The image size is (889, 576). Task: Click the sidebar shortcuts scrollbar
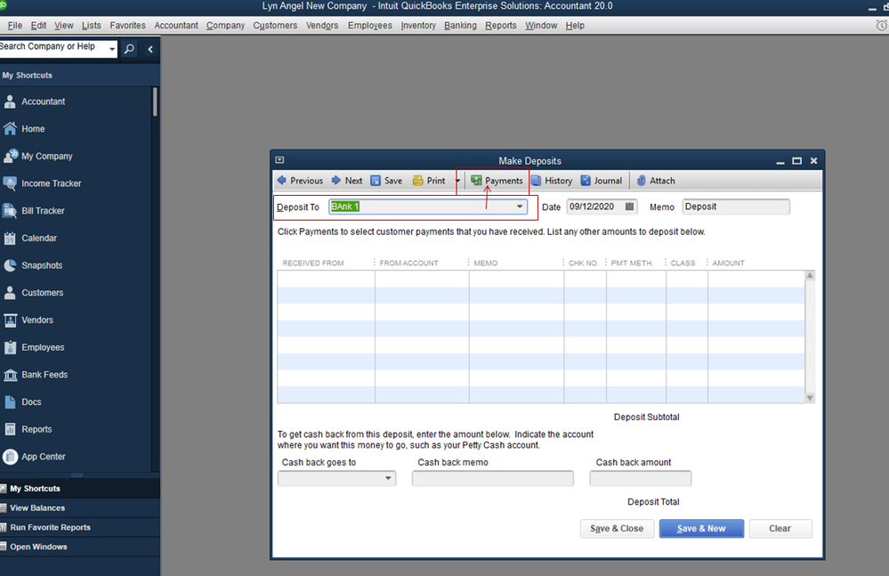point(155,102)
